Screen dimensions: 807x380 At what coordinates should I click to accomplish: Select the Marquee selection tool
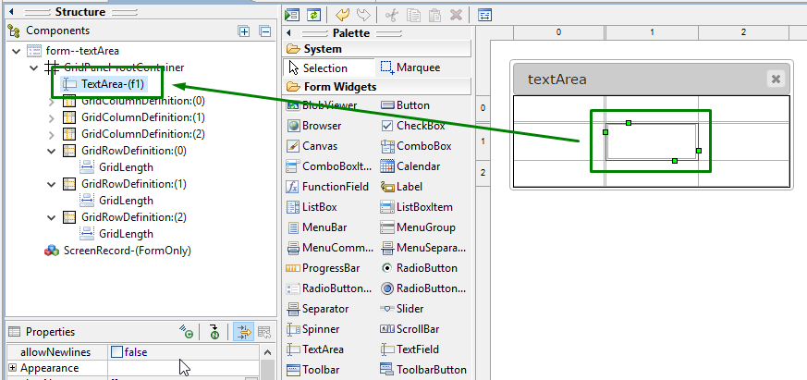click(410, 67)
